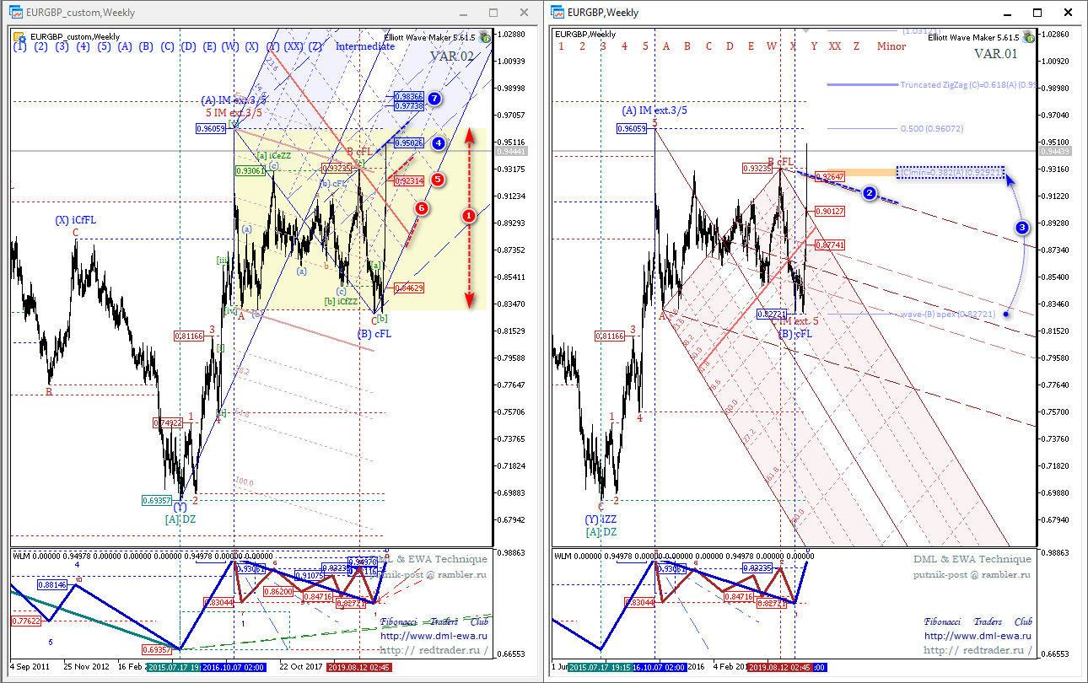Select wave label (2) in Intermediate row
The image size is (1088, 683).
(x=40, y=46)
